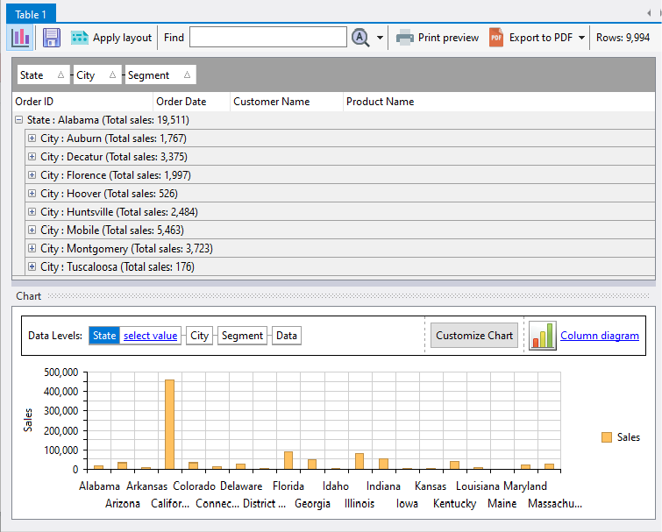Click the column diagram chart type icon
This screenshot has width=662, height=532.
tap(542, 336)
